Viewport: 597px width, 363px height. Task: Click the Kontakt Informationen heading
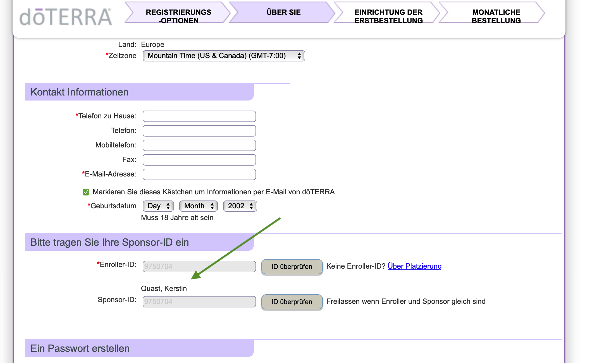click(x=80, y=92)
